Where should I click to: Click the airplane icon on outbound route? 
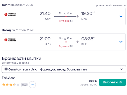(78, 16)
